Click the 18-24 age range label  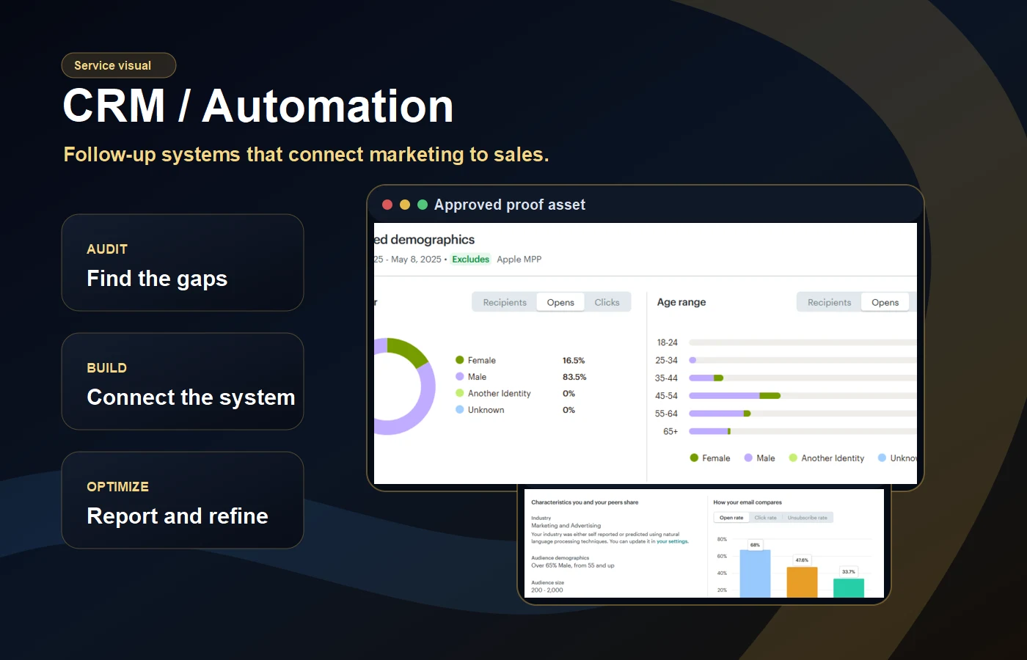[x=668, y=342]
